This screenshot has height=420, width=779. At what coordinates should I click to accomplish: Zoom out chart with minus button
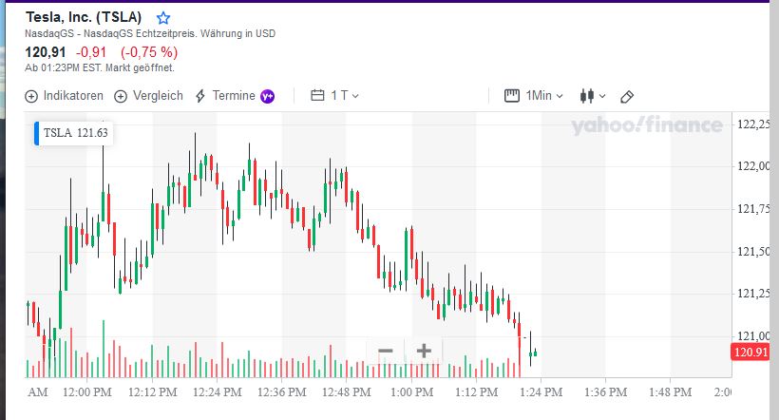click(x=386, y=351)
